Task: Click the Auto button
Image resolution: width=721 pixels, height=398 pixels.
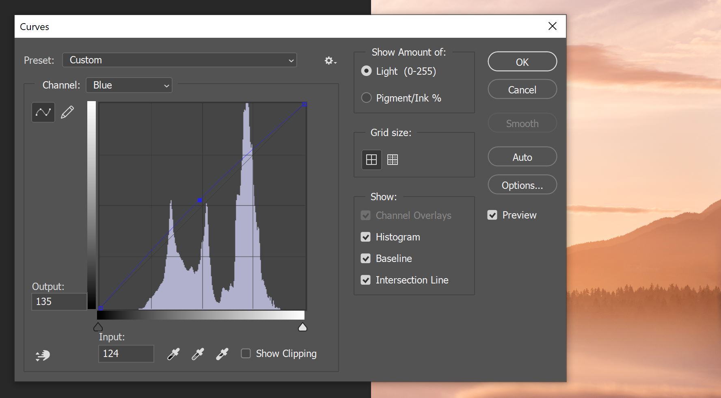Action: point(522,157)
